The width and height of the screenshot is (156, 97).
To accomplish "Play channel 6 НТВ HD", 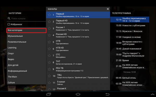I will tap(78, 49).
